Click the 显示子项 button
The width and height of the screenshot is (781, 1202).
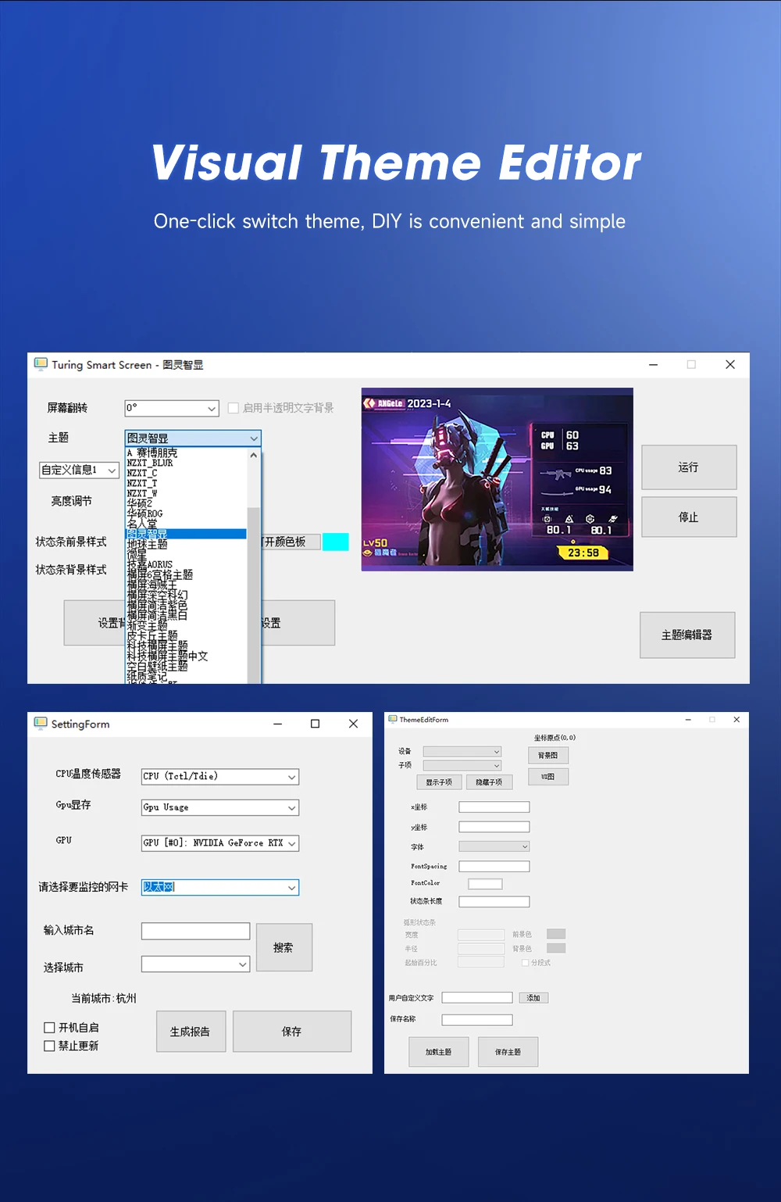[x=439, y=782]
